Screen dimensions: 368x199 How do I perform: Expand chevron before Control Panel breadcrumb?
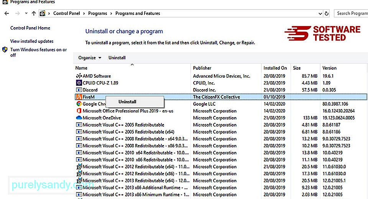[49, 14]
